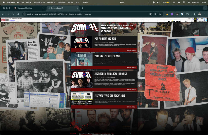208x135 pixels.
Task: Click the Por Primera Vez 2016 thumbnail
Action: click(x=81, y=42)
